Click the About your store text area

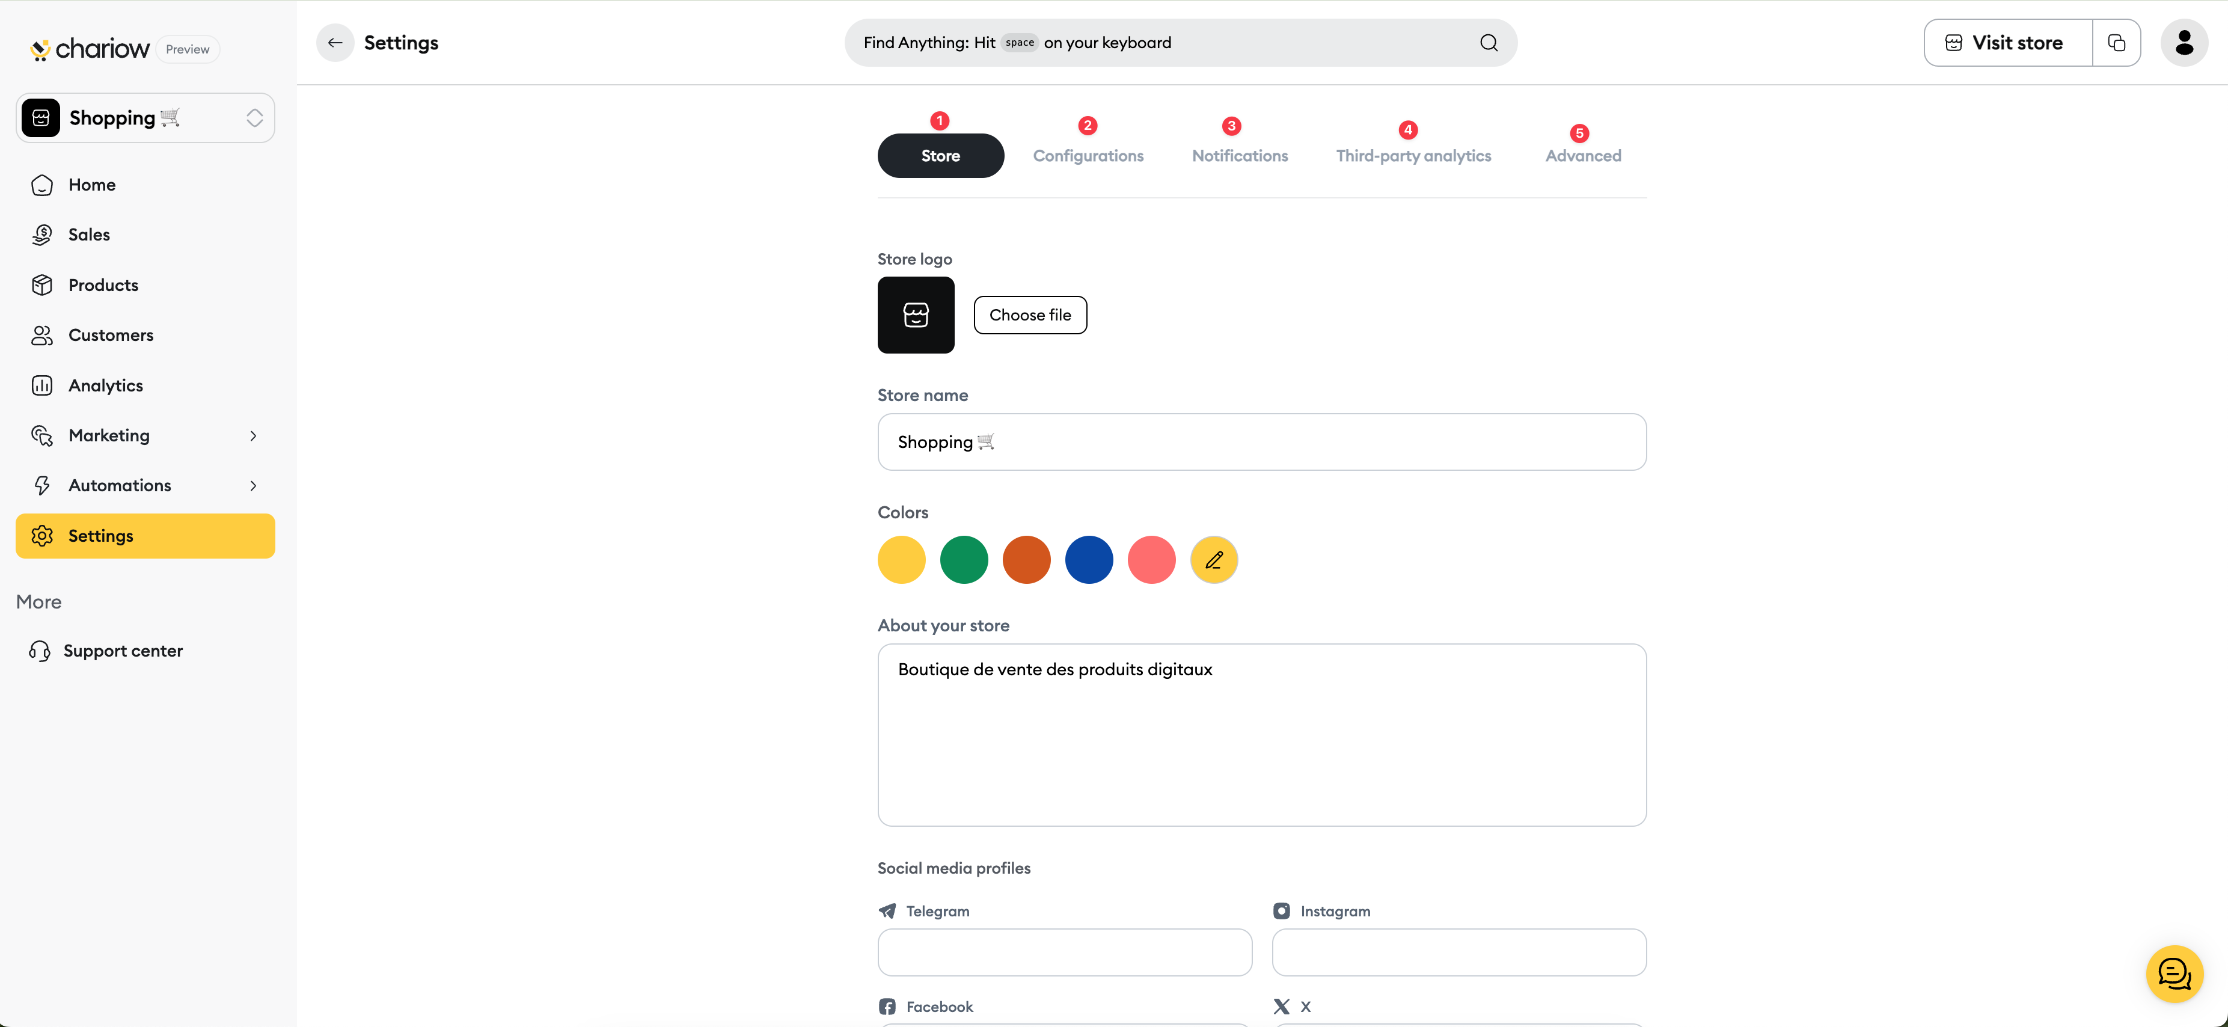point(1262,735)
